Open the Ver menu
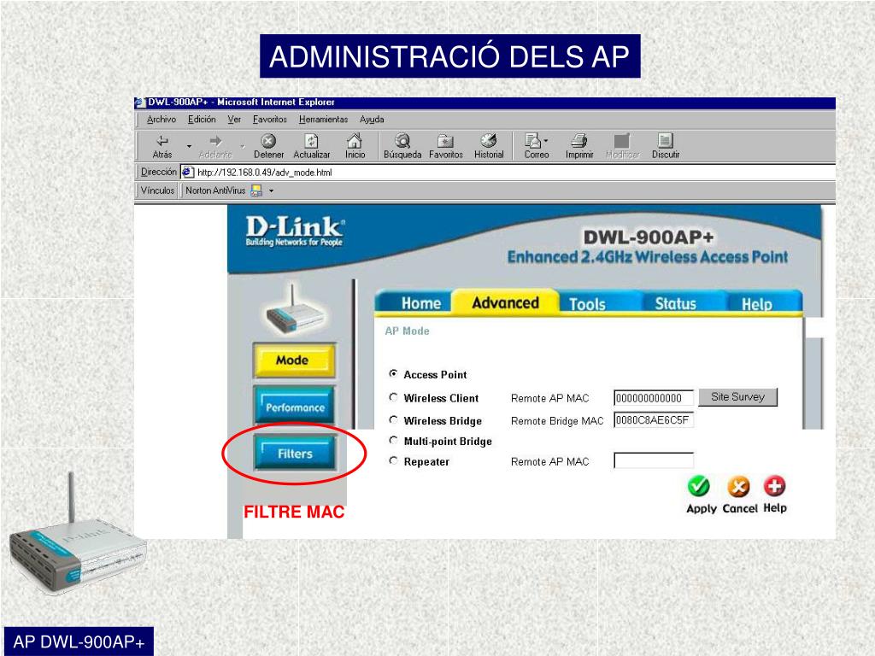The height and width of the screenshot is (656, 875). (234, 120)
